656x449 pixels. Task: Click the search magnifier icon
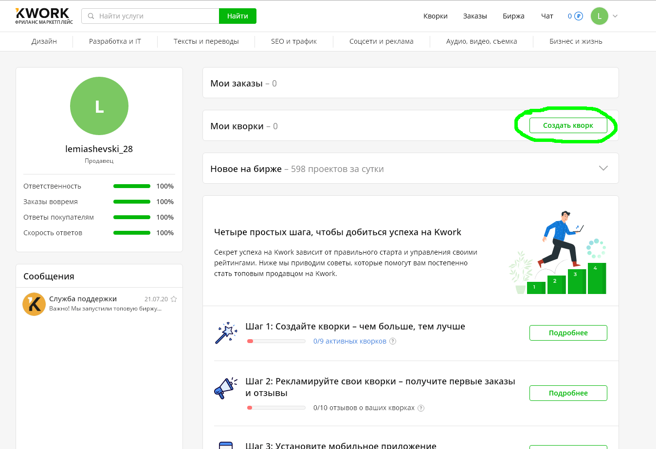pos(91,16)
